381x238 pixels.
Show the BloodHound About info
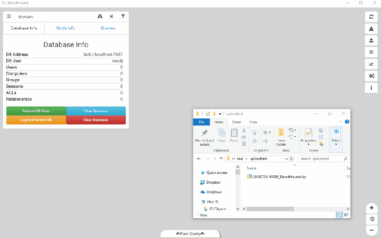pos(371,88)
